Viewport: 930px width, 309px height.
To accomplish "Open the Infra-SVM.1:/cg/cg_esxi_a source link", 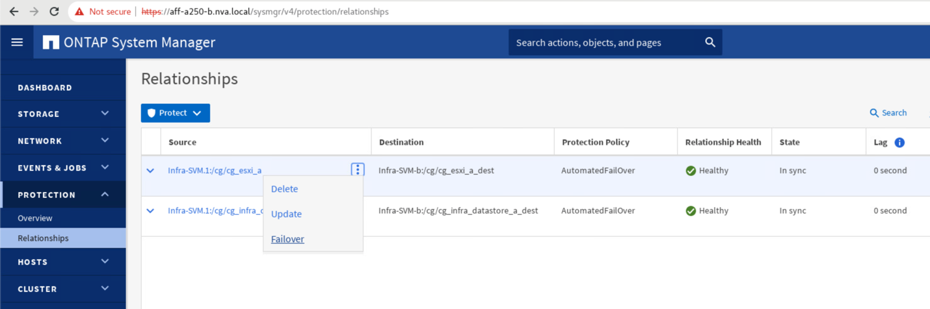I will pyautogui.click(x=215, y=171).
